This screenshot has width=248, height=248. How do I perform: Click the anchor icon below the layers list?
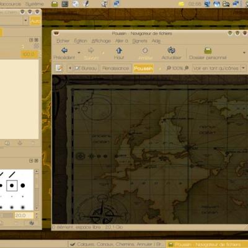pos(20,143)
